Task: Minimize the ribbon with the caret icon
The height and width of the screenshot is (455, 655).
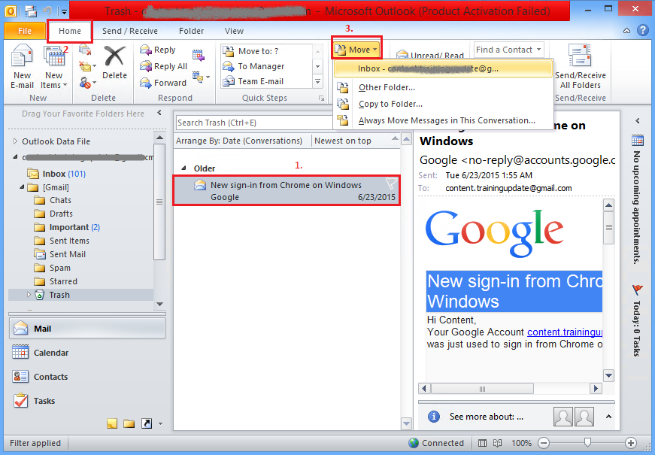Action: [626, 31]
